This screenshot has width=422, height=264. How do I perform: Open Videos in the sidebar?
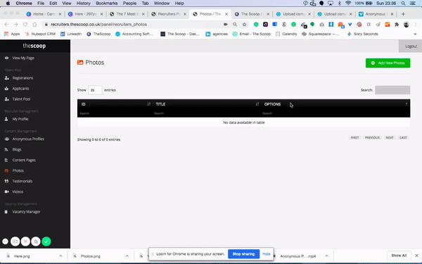(18, 191)
